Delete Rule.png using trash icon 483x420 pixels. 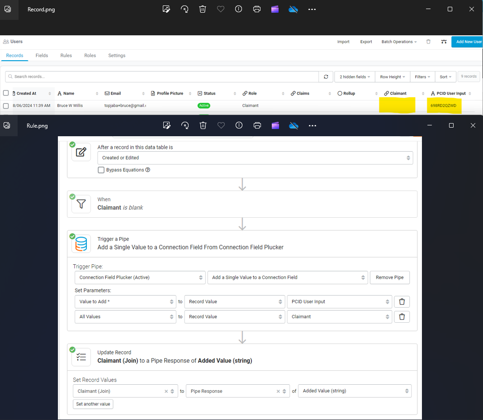(203, 125)
